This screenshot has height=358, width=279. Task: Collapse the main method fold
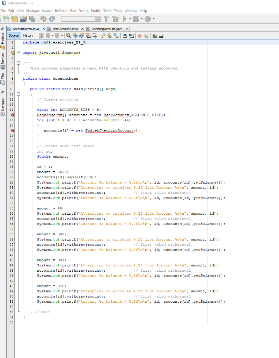pos(18,94)
